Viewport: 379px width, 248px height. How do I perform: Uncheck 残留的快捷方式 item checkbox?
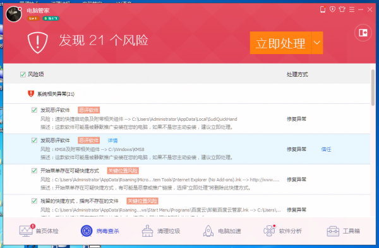tap(34, 201)
